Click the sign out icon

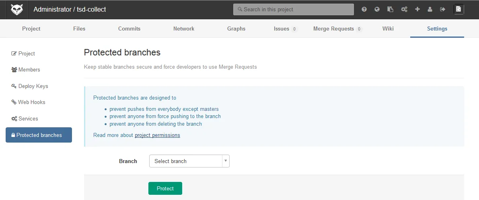click(x=443, y=10)
